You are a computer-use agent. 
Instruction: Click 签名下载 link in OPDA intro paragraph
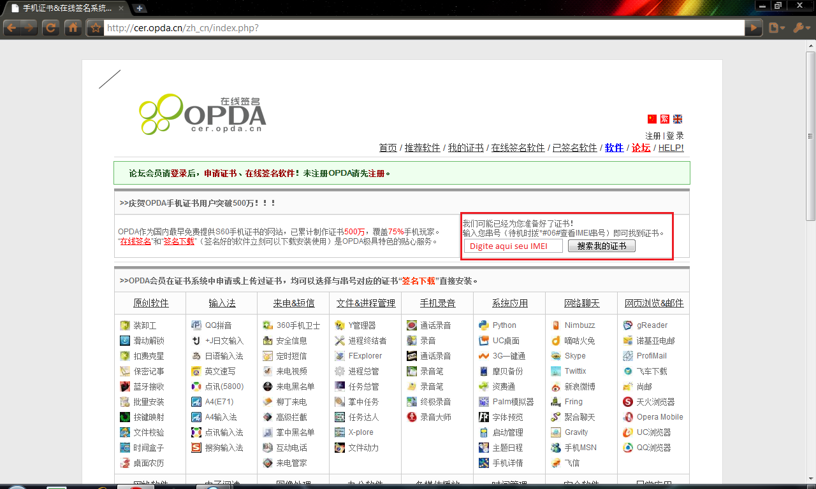[x=178, y=241]
